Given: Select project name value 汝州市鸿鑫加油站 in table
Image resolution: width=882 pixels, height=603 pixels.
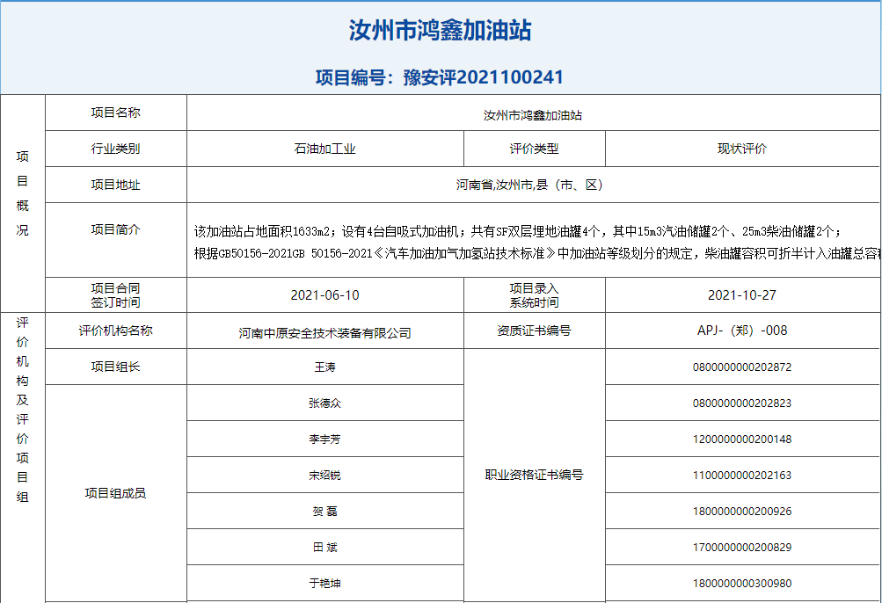Looking at the screenshot, I should click(x=533, y=115).
